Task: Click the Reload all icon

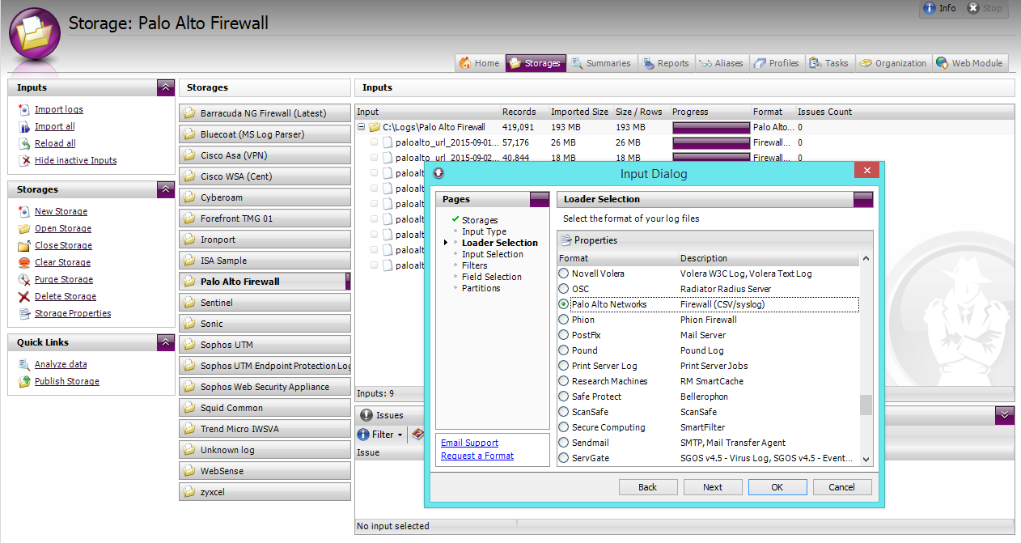Action: coord(24,143)
